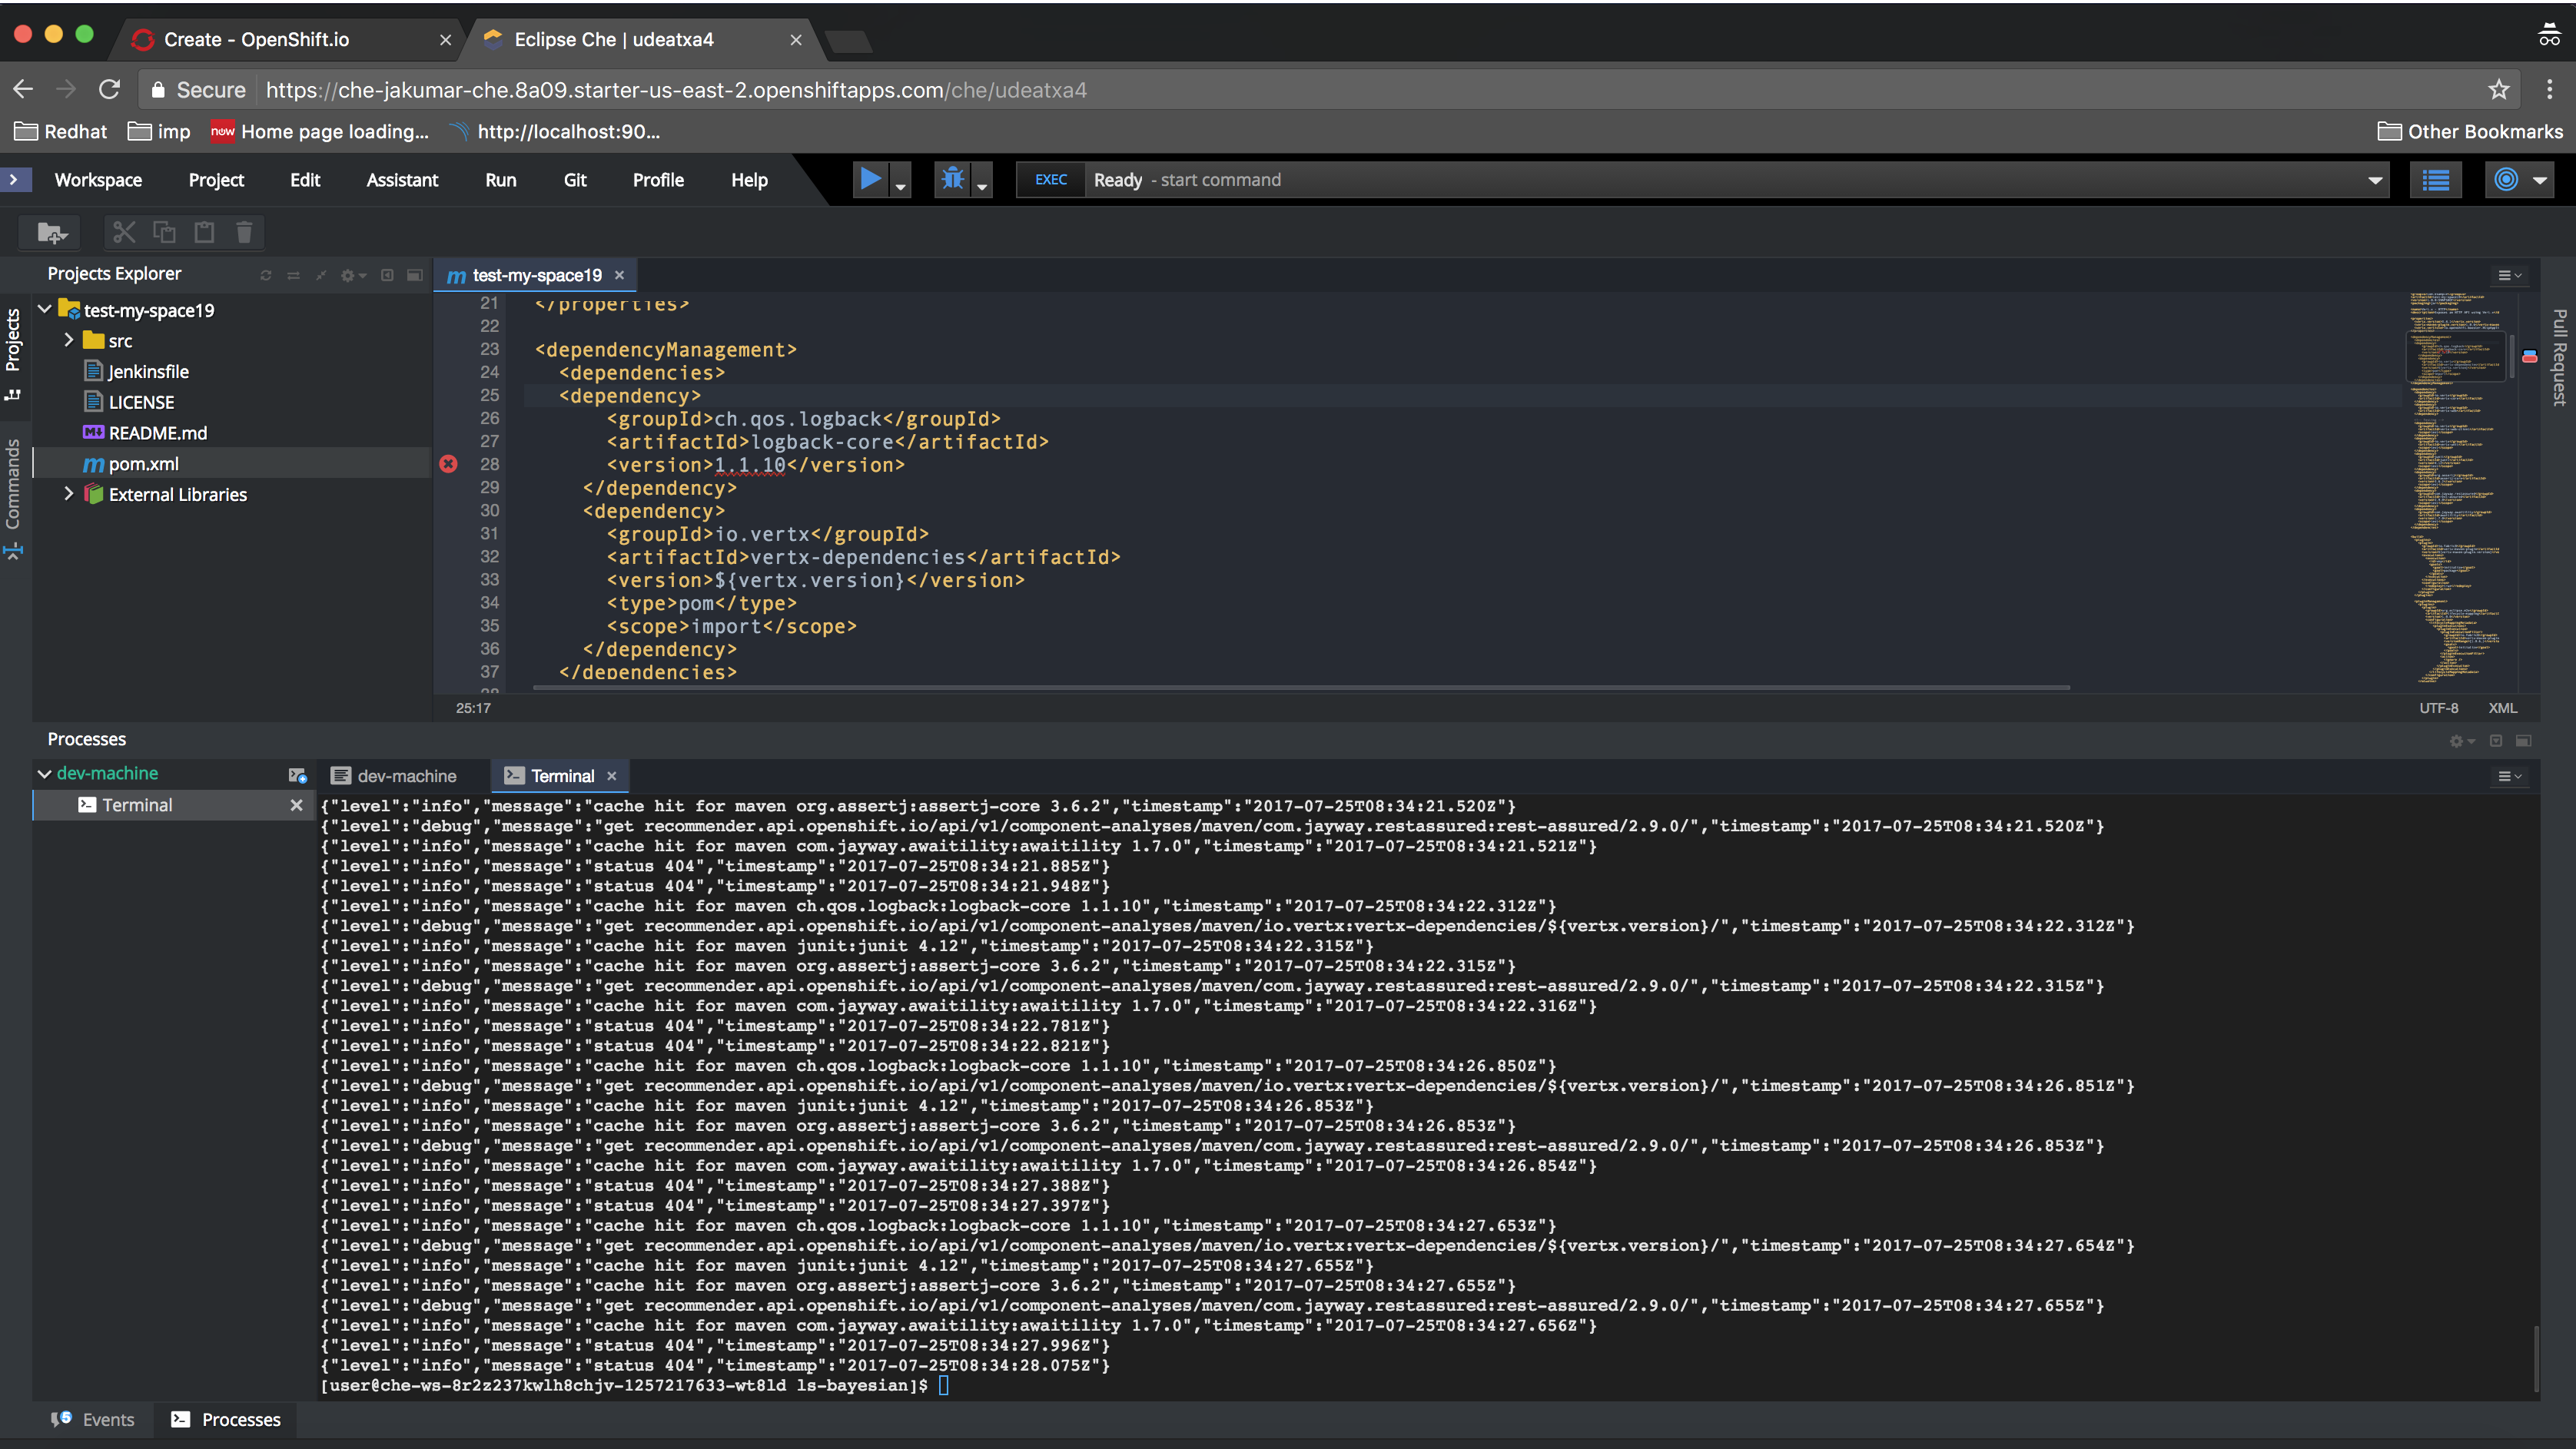
Task: Click the blue Run play button
Action: point(870,180)
